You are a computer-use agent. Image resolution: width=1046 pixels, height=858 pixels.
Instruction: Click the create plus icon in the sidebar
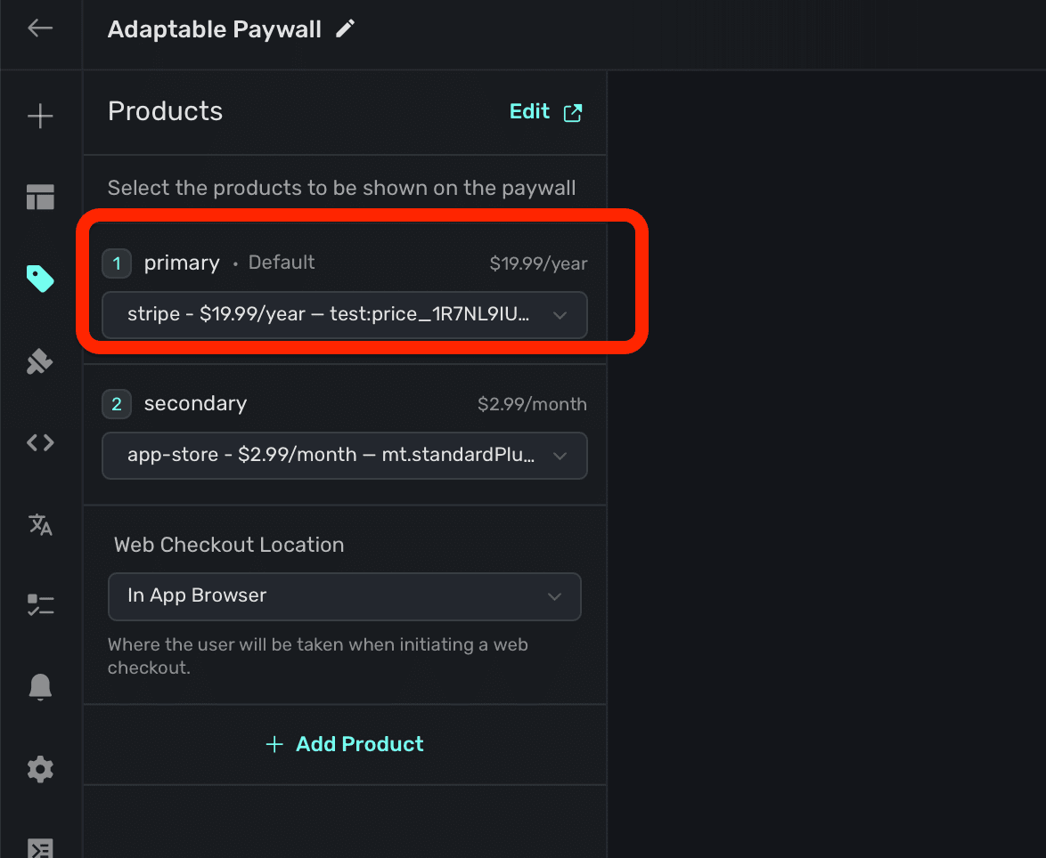40,115
